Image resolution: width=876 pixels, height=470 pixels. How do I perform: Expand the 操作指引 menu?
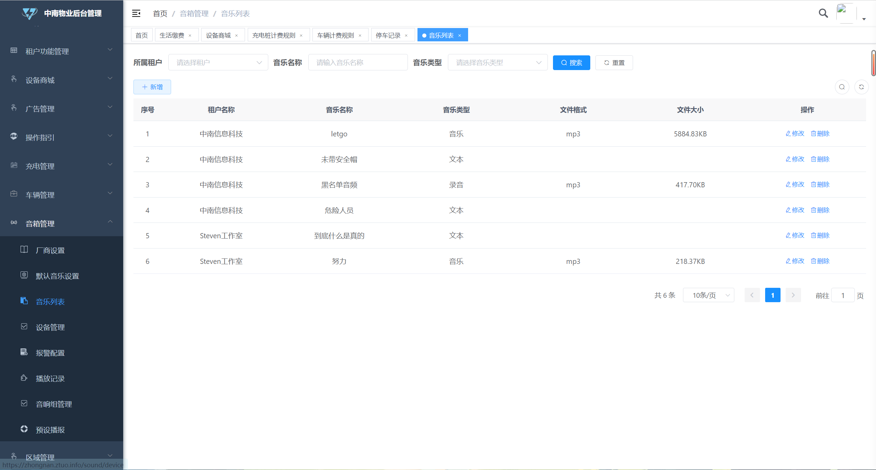pyautogui.click(x=62, y=137)
